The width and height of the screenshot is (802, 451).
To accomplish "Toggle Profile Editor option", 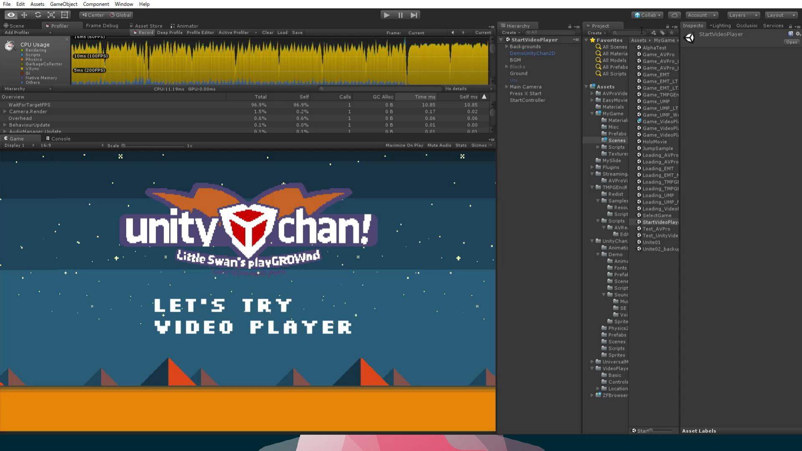I will [200, 33].
